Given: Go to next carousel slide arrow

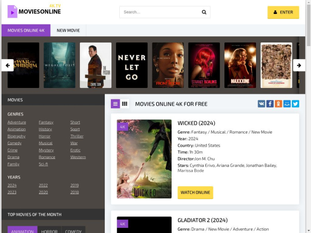Looking at the screenshot, I should pos(299,65).
